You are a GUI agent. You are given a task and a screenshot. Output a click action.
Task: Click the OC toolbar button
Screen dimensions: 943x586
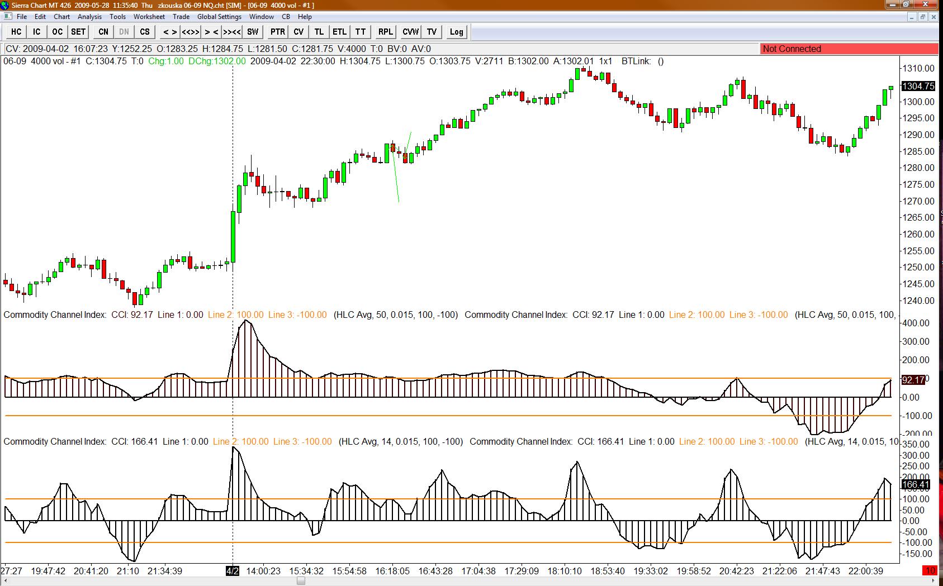point(58,32)
